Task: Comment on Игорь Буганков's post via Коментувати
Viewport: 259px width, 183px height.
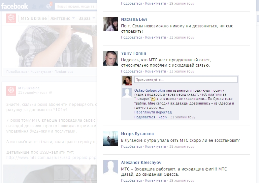Action: pyautogui.click(x=155, y=146)
